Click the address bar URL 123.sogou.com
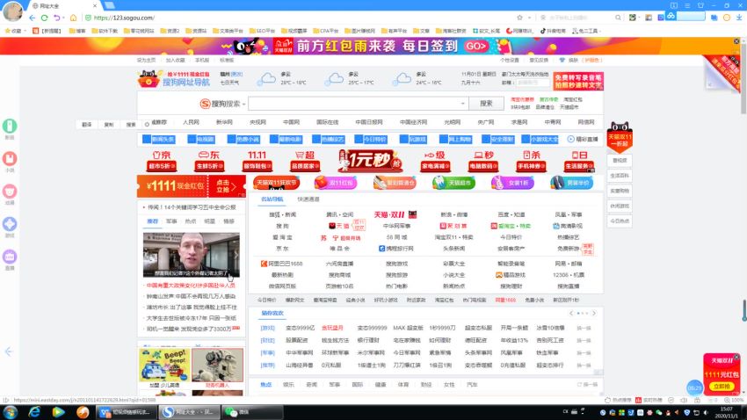This screenshot has width=747, height=420. tap(124, 18)
